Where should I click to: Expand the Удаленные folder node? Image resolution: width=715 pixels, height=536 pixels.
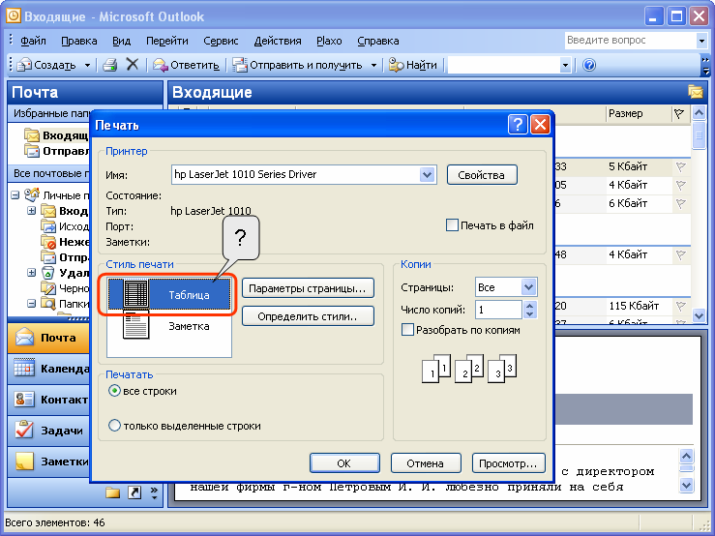point(31,273)
